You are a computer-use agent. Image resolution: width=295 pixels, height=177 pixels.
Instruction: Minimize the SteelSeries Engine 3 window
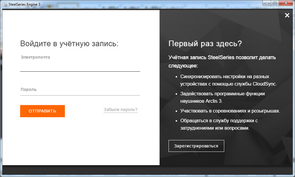point(267,3)
